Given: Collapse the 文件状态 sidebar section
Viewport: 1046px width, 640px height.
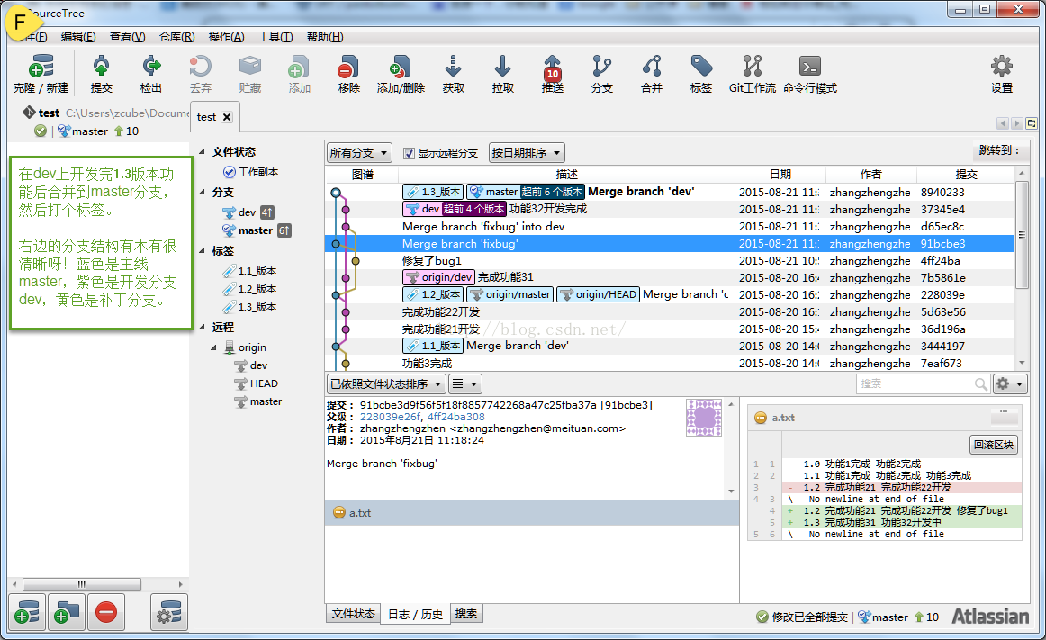Looking at the screenshot, I should coord(203,151).
